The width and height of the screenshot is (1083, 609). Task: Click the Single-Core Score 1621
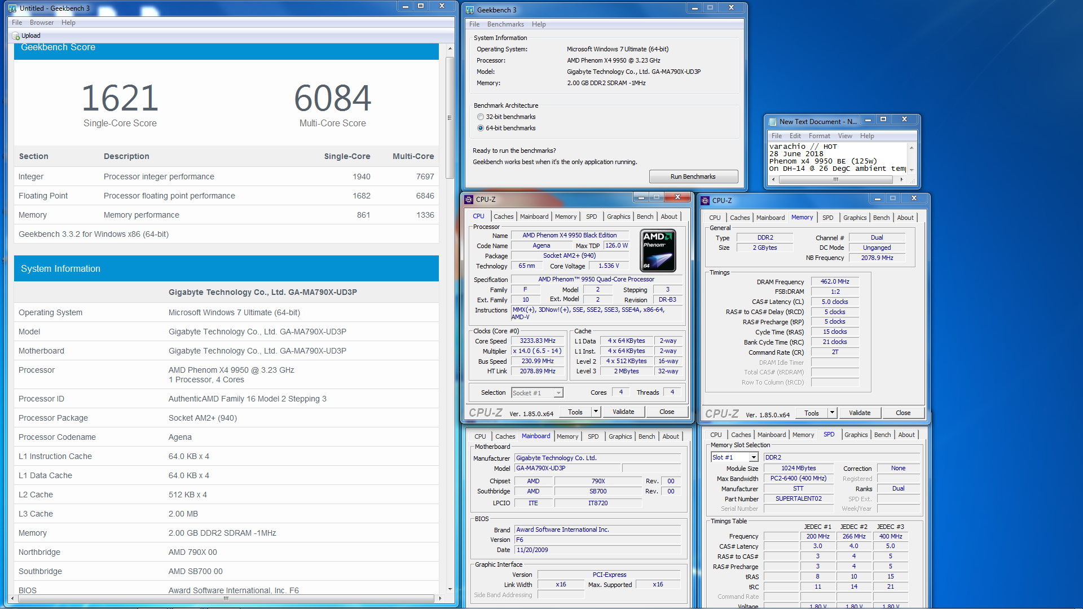coord(120,98)
